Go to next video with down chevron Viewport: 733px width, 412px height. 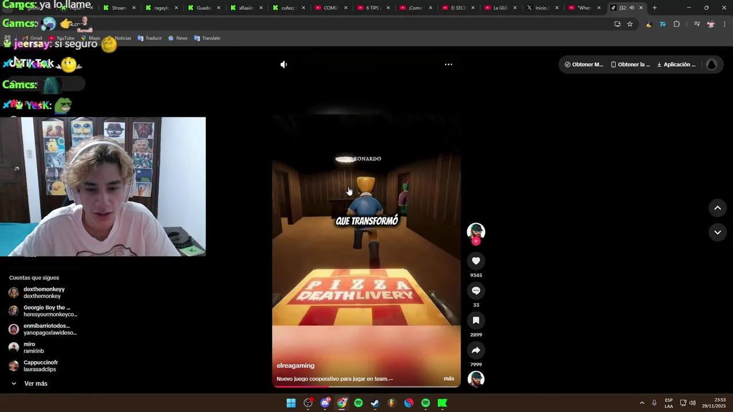pyautogui.click(x=718, y=232)
